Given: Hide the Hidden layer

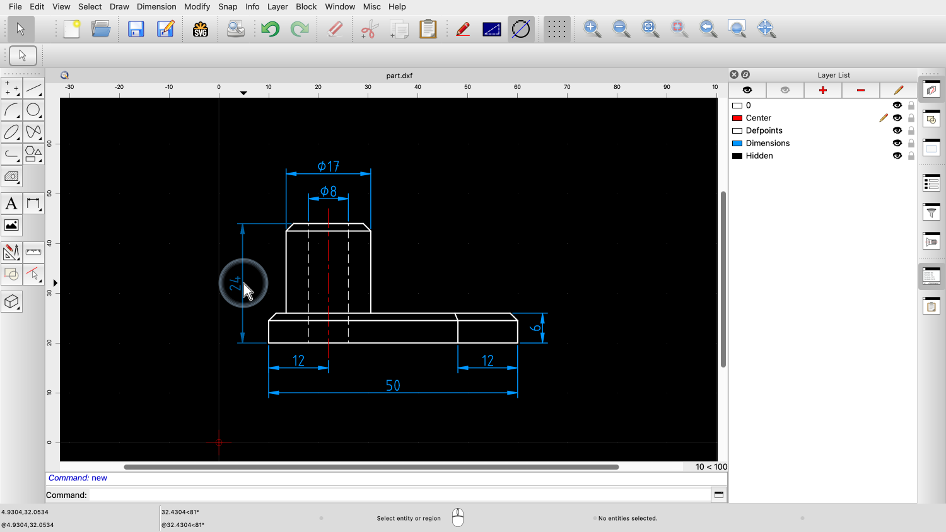Looking at the screenshot, I should (897, 156).
